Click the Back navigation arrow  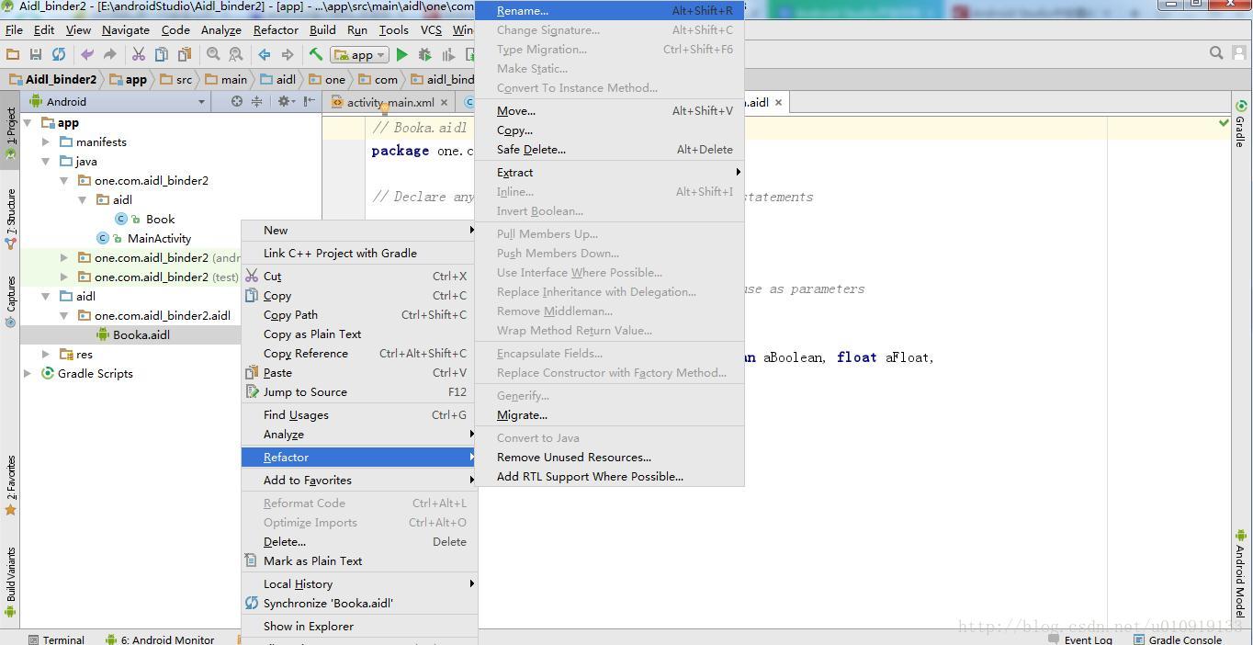(x=265, y=55)
